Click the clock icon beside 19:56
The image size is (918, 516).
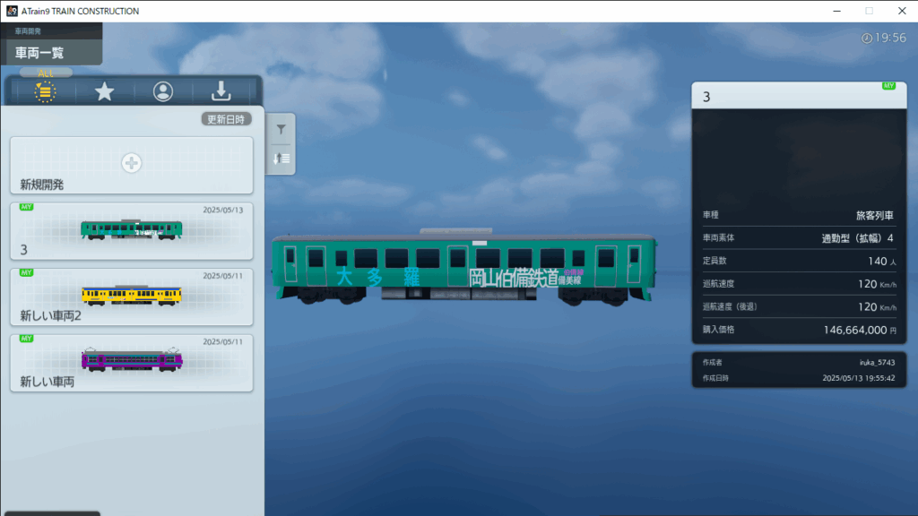point(867,38)
